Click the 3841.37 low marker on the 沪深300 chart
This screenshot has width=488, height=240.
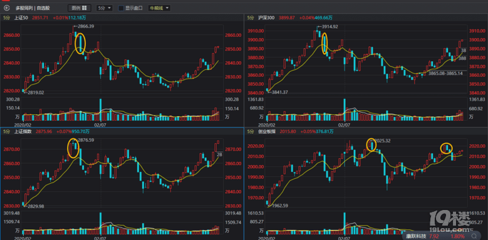[280, 92]
